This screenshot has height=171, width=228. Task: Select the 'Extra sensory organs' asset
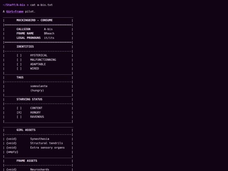(x=47, y=148)
